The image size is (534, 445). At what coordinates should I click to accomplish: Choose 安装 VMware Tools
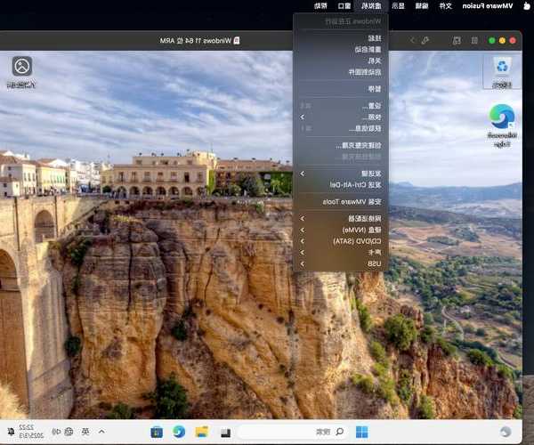coord(341,202)
